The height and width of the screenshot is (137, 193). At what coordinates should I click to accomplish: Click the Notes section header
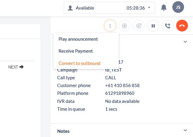[63, 131]
